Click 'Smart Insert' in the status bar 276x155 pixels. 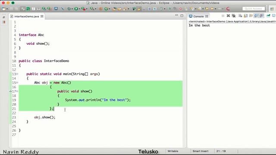coord(201,151)
